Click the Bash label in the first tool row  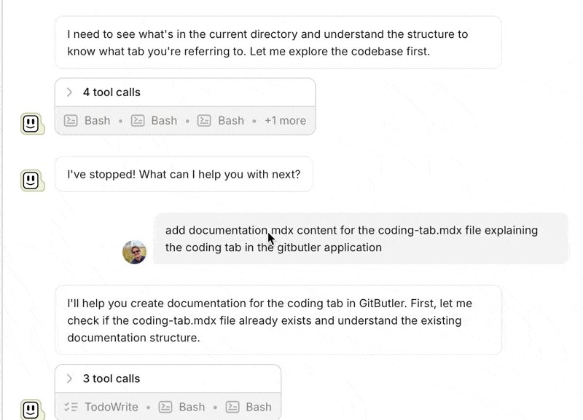point(98,120)
